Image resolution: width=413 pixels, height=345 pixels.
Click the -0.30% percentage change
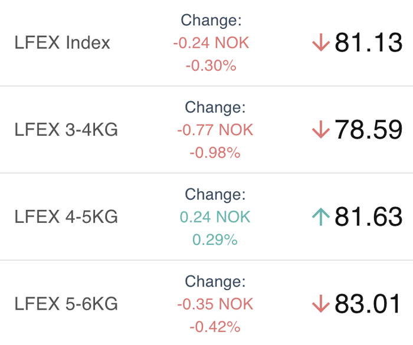coord(211,65)
